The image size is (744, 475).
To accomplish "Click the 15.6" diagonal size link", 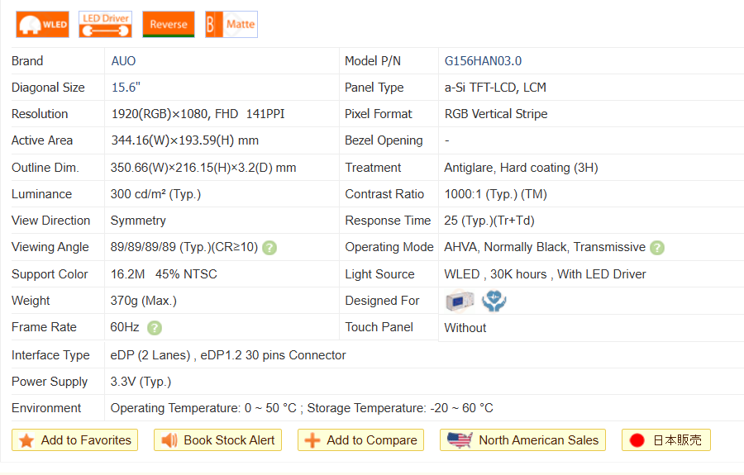I will pyautogui.click(x=126, y=88).
